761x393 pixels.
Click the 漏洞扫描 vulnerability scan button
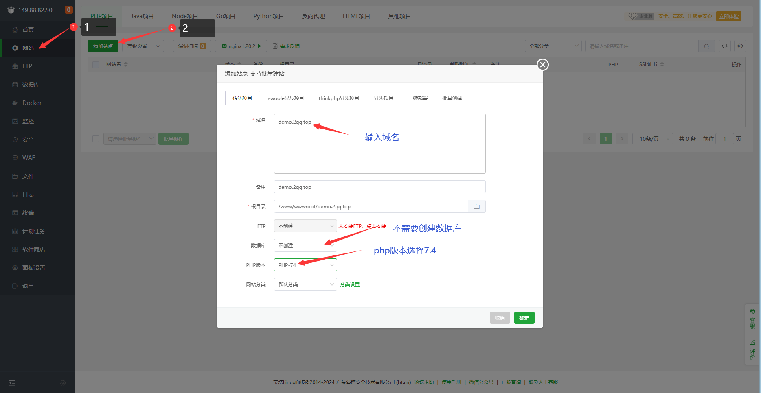pyautogui.click(x=192, y=46)
